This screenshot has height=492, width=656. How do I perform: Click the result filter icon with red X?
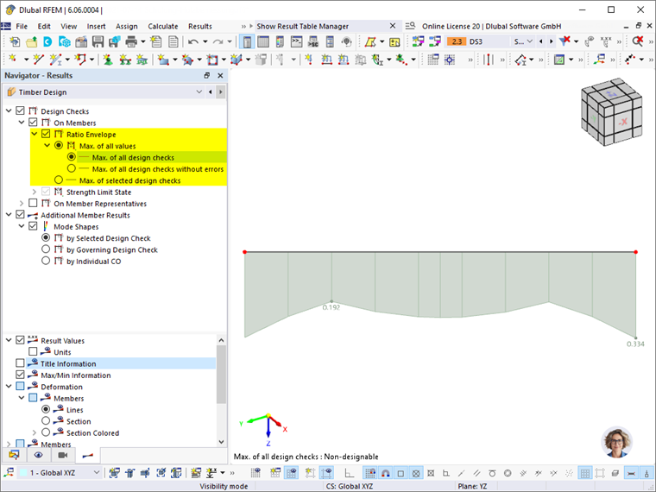[x=565, y=41]
